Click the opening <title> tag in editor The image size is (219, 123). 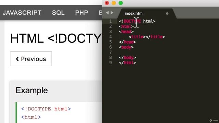(x=137, y=37)
